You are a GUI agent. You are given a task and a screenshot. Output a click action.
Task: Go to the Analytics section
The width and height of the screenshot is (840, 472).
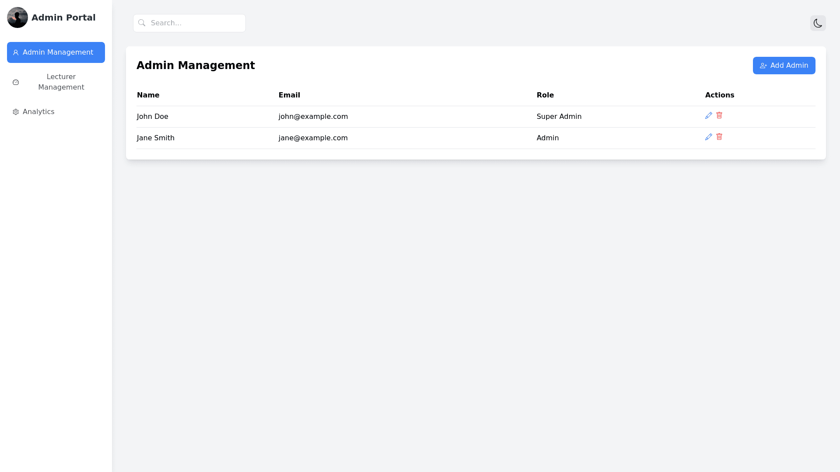point(38,112)
